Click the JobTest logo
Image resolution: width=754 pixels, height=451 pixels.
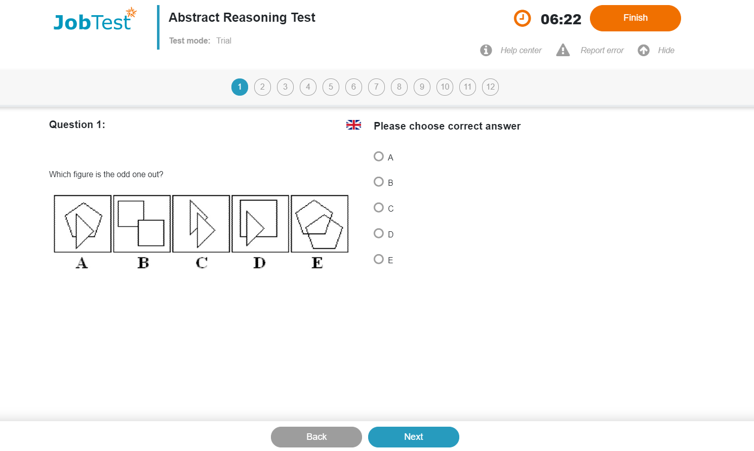(95, 21)
